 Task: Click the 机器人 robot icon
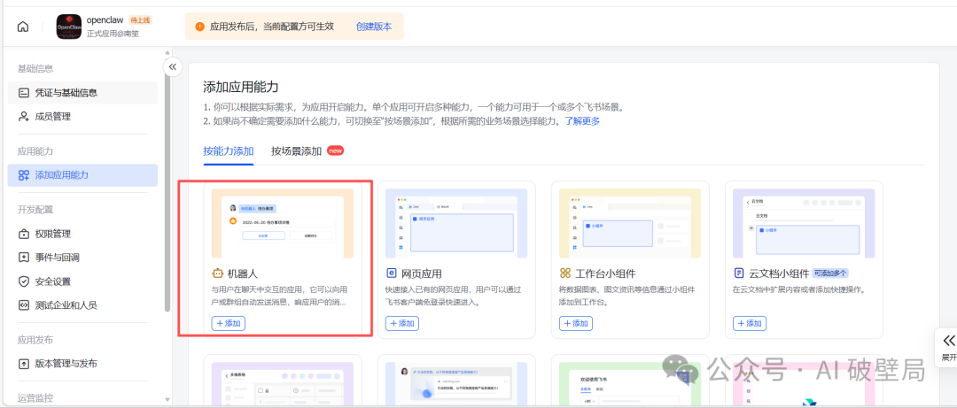click(x=218, y=273)
